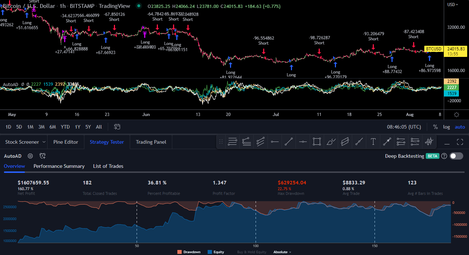This screenshot has height=255, width=469.
Task: Toggle auto scale mode
Action: point(460,127)
